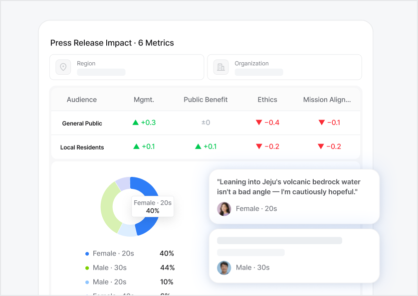Image resolution: width=418 pixels, height=296 pixels.
Task: Open the Jeju volcanic bedrock water quote card
Action: click(x=294, y=197)
